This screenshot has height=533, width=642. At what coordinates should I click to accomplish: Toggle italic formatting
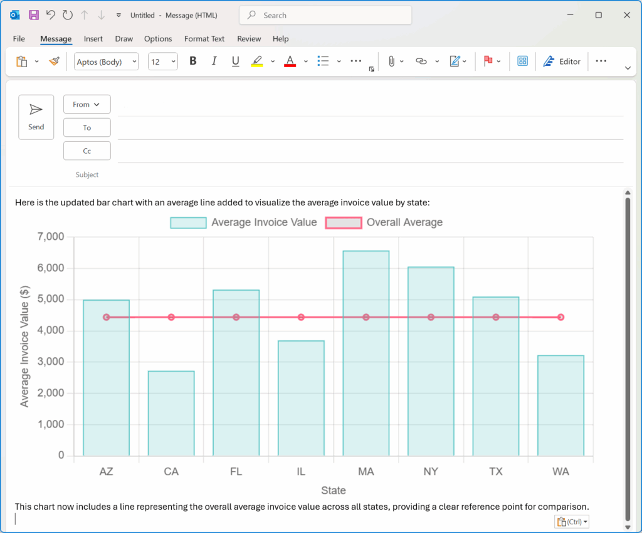214,61
